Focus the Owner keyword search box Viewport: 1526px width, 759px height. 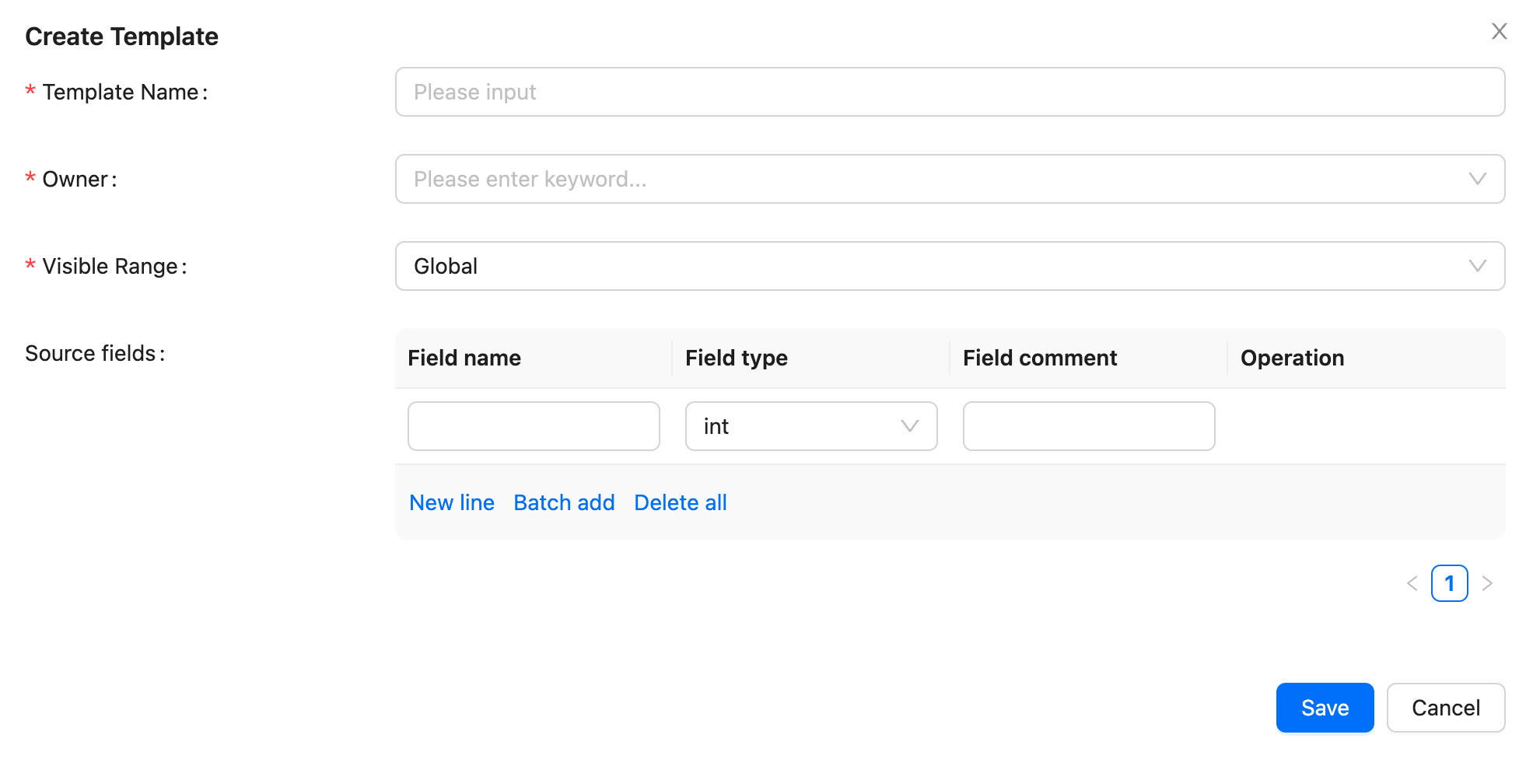[x=926, y=179]
